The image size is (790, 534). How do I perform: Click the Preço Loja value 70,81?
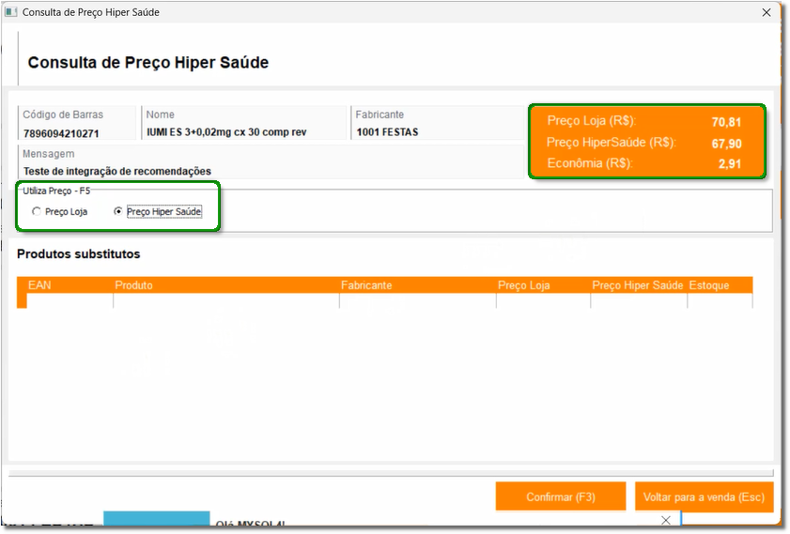click(x=726, y=122)
